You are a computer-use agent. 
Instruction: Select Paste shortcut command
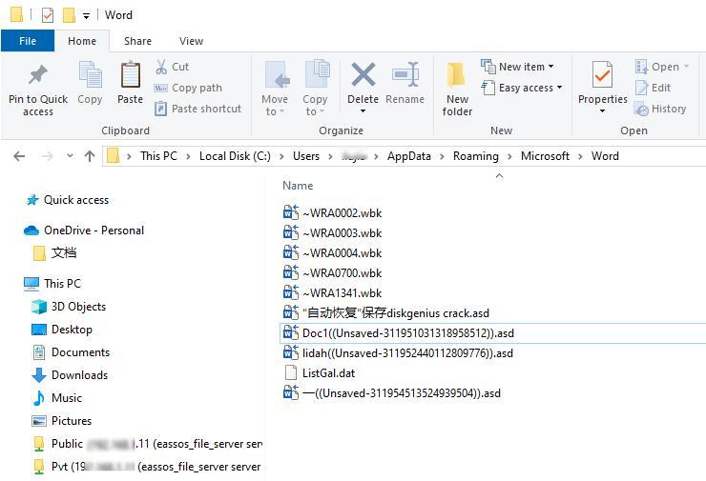tap(197, 109)
